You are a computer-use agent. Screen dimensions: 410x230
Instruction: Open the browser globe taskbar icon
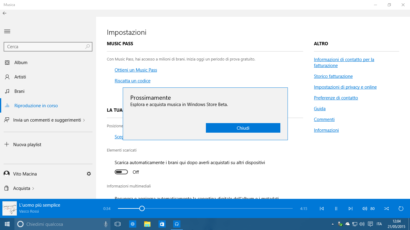[133, 224]
